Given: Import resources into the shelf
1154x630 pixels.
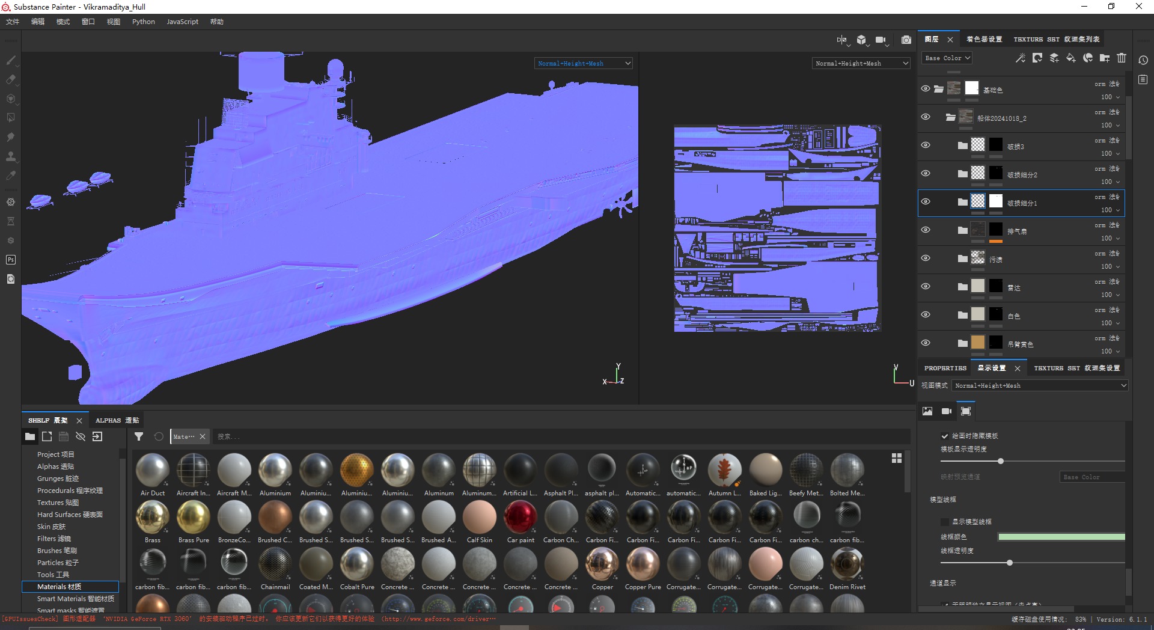Looking at the screenshot, I should pyautogui.click(x=97, y=436).
